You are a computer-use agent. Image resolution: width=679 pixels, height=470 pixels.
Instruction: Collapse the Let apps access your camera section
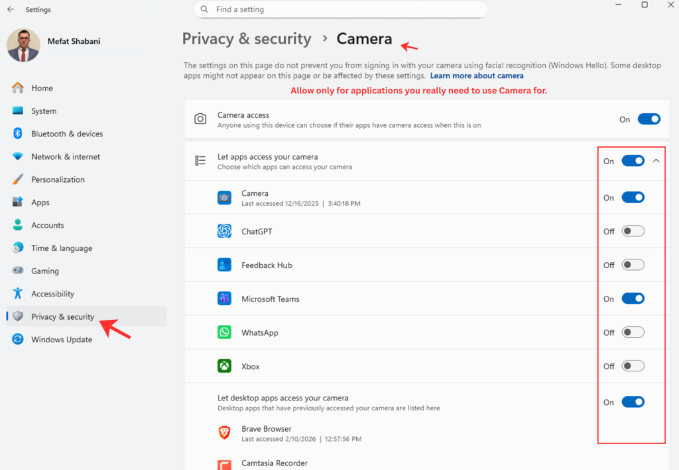(656, 160)
